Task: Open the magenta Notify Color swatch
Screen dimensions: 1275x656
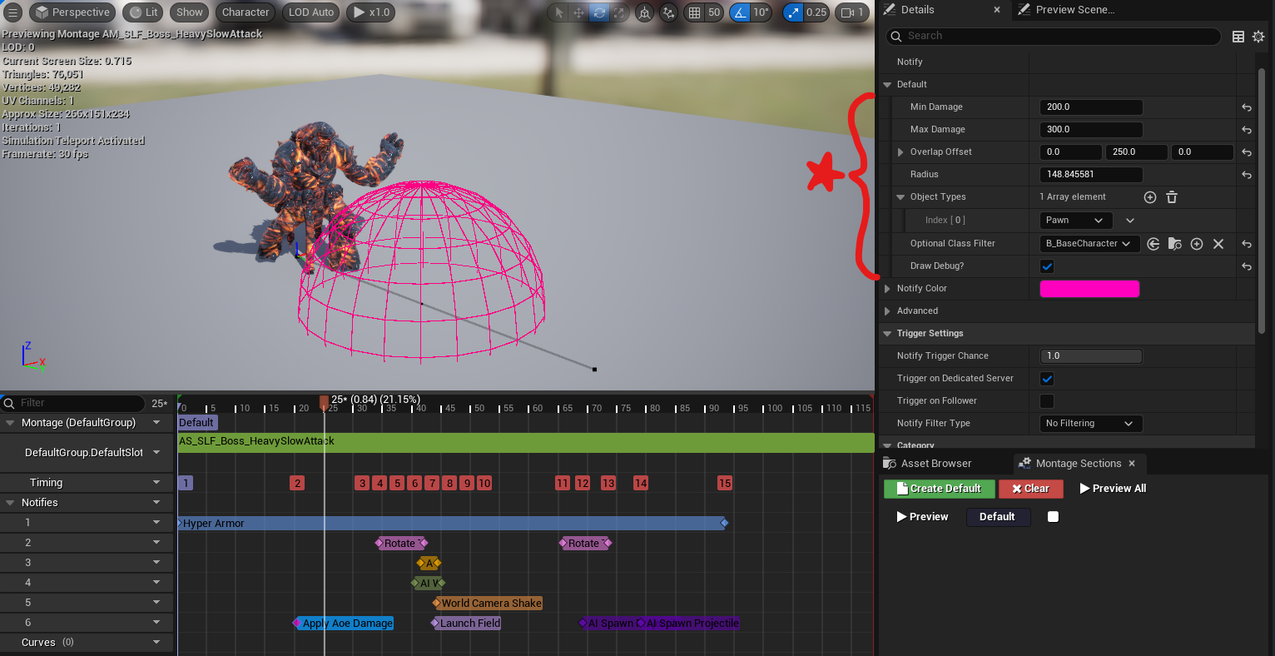Action: [x=1089, y=289]
